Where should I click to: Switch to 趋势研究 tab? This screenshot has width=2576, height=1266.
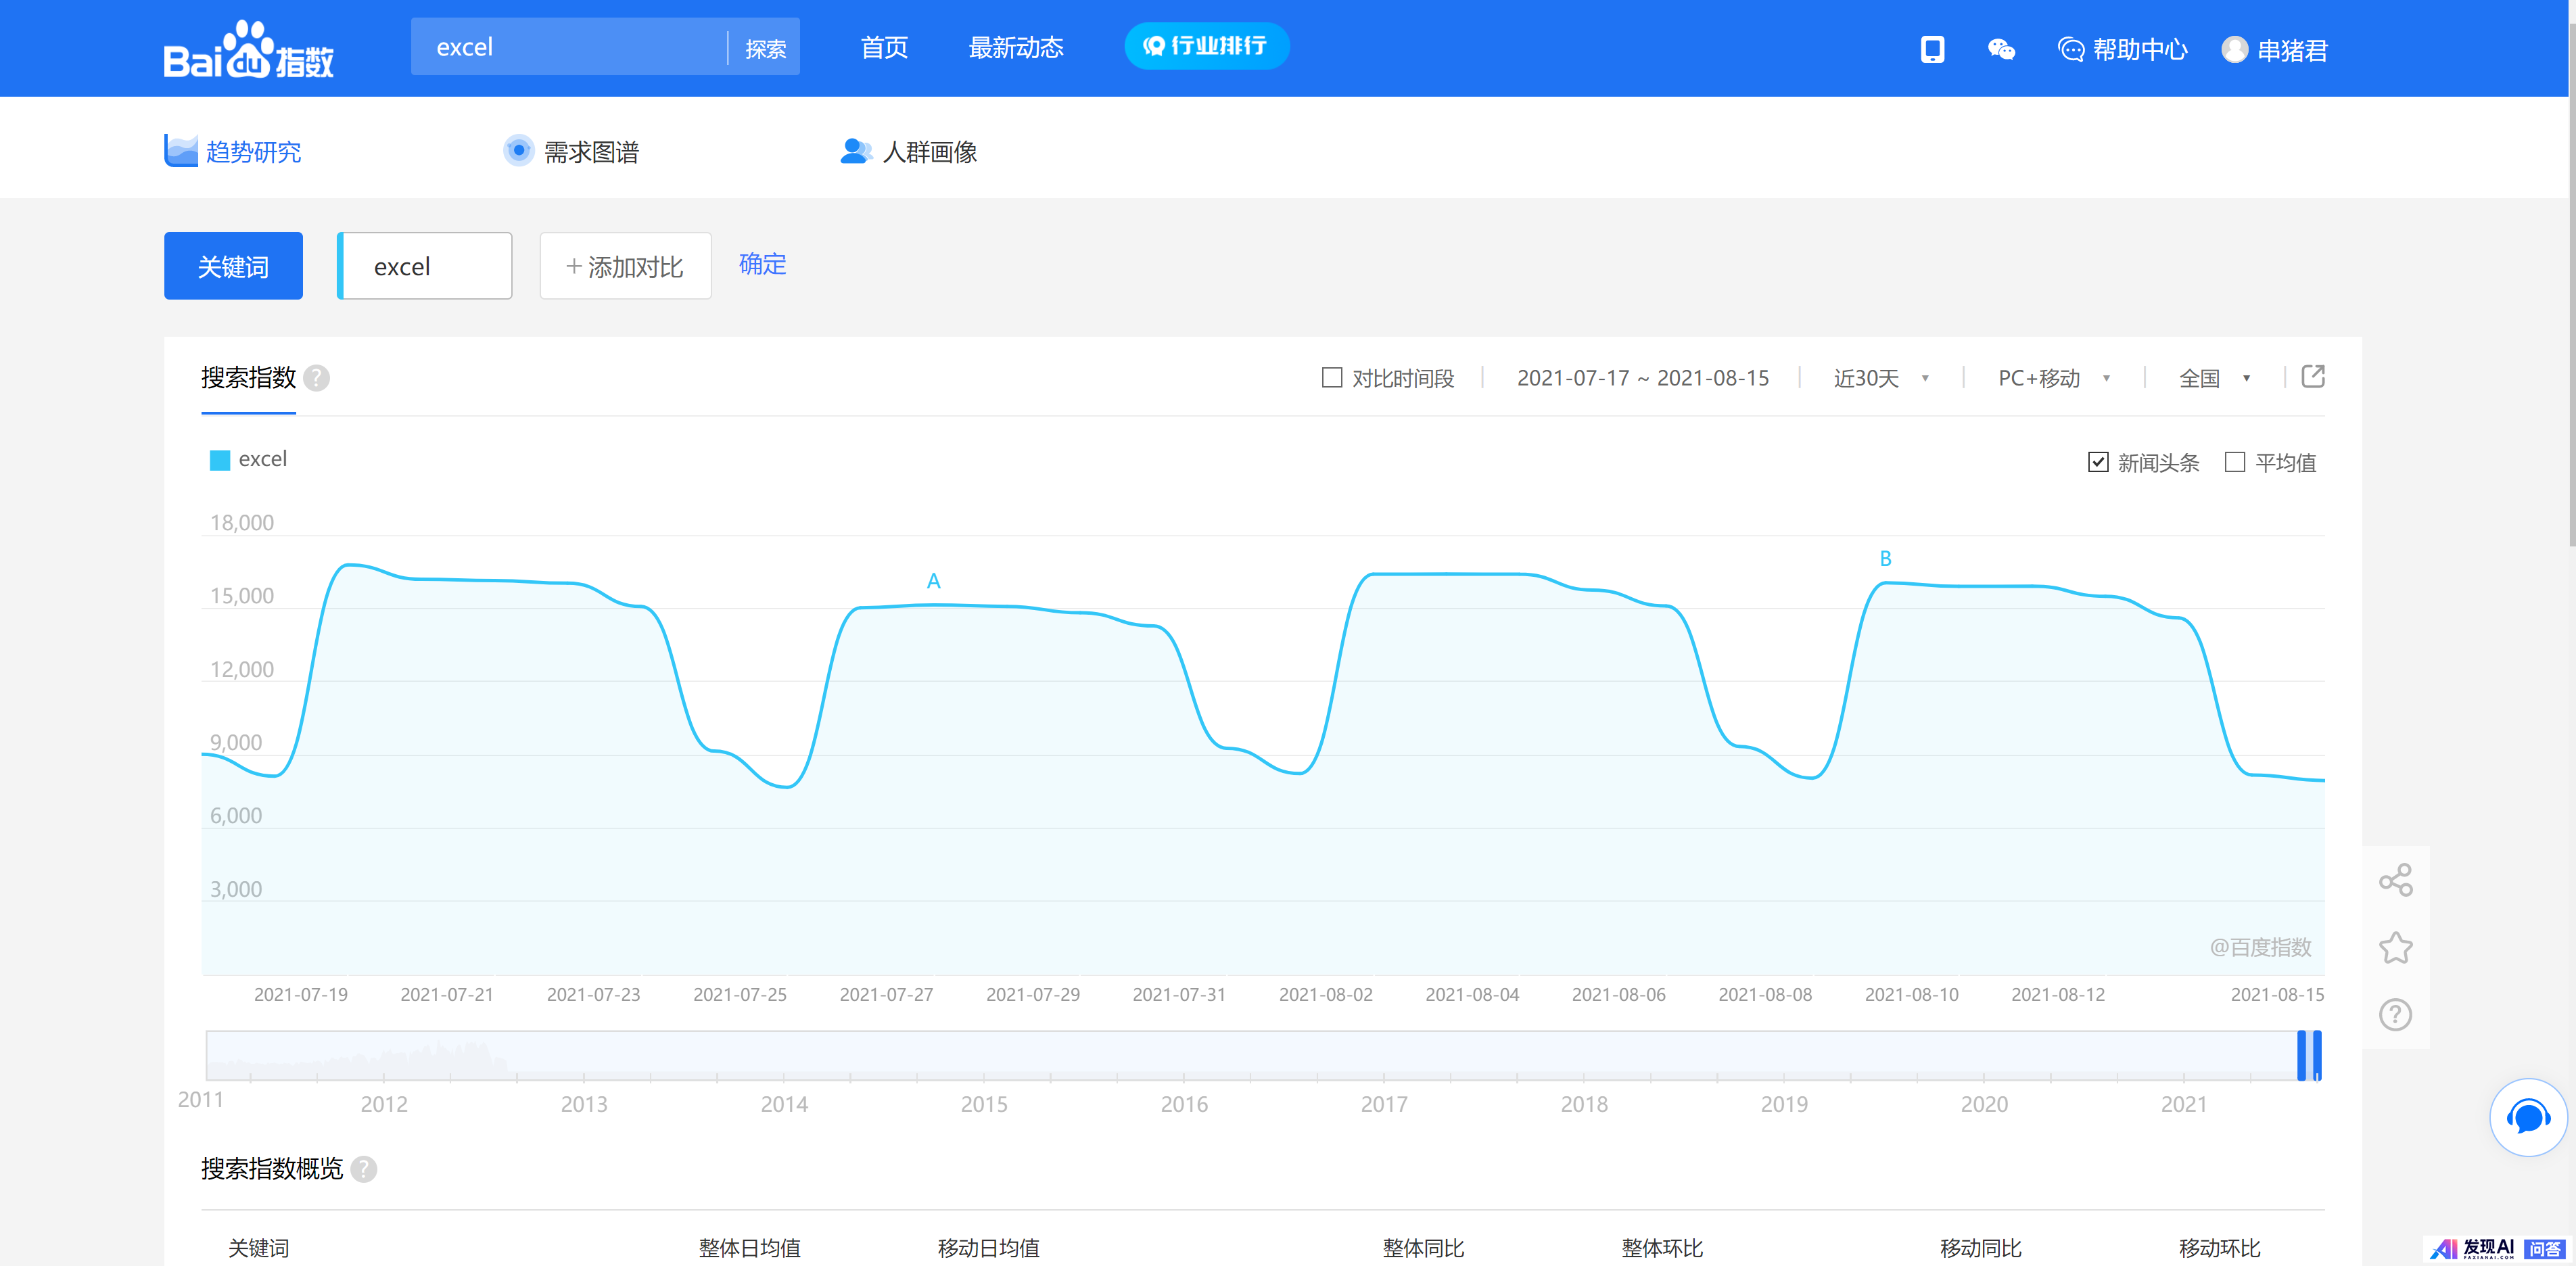(x=233, y=151)
